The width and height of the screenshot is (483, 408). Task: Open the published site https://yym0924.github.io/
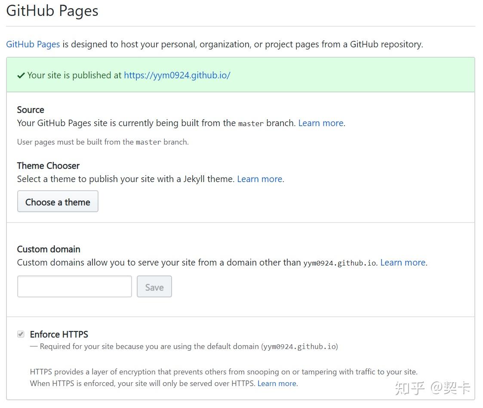177,75
